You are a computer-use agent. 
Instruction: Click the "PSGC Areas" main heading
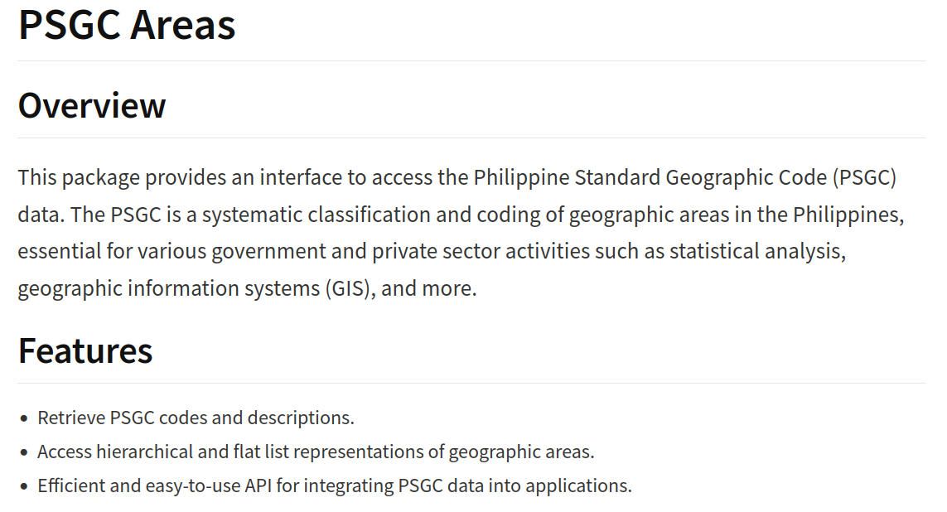coord(127,24)
